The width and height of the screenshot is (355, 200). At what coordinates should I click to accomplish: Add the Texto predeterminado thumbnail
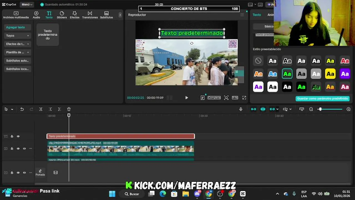click(x=48, y=35)
